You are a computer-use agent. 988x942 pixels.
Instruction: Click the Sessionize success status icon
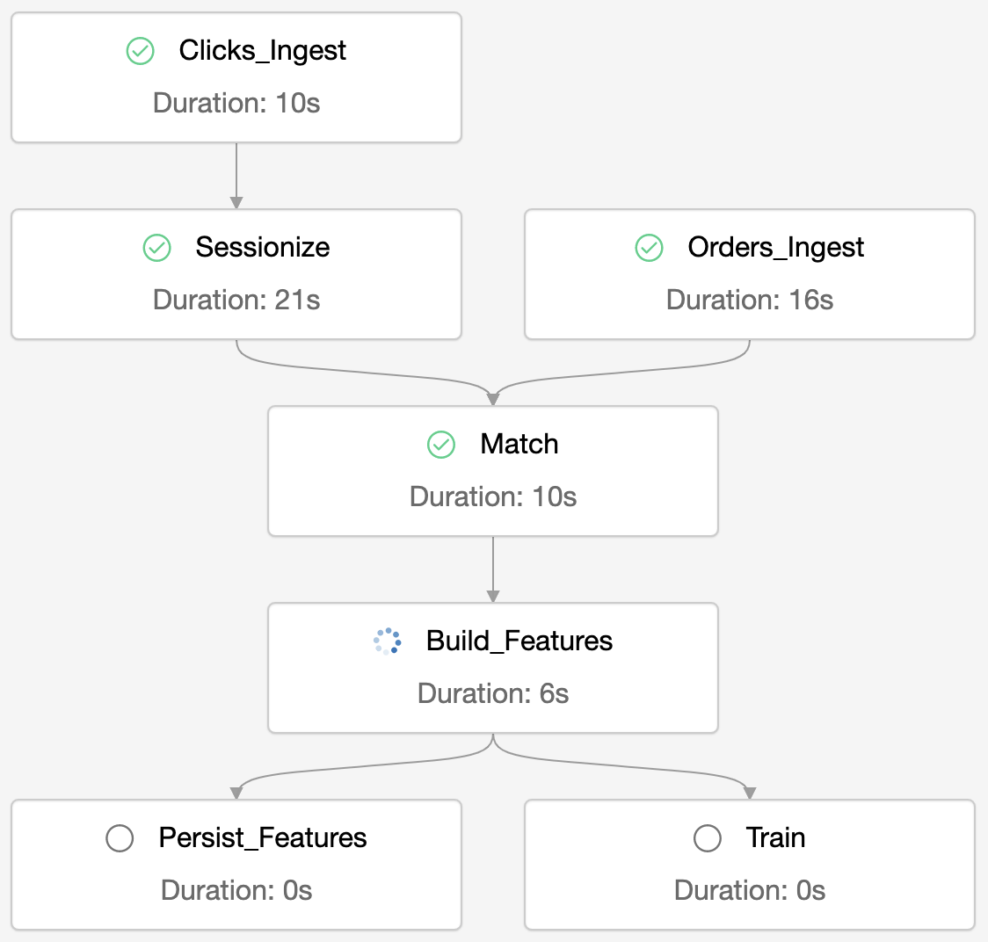[x=156, y=248]
